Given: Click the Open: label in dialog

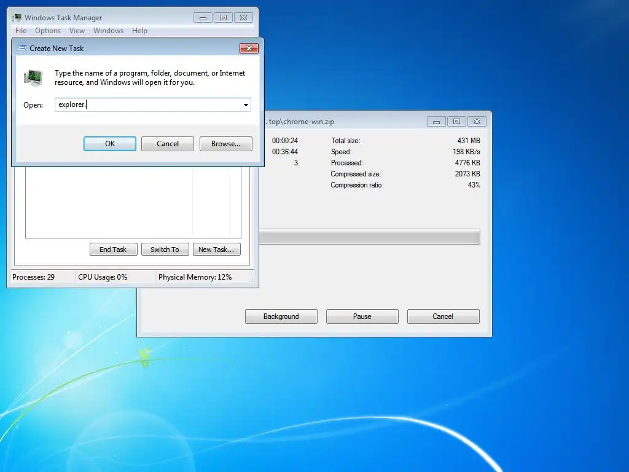Looking at the screenshot, I should click(33, 104).
